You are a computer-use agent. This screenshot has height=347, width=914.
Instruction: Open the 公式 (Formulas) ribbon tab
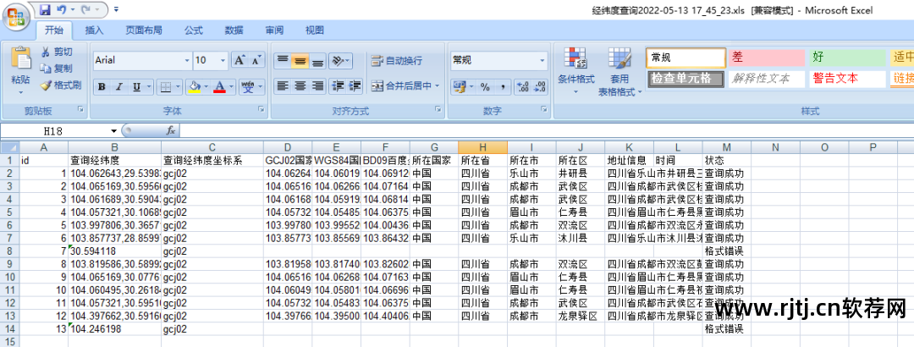coord(193,30)
